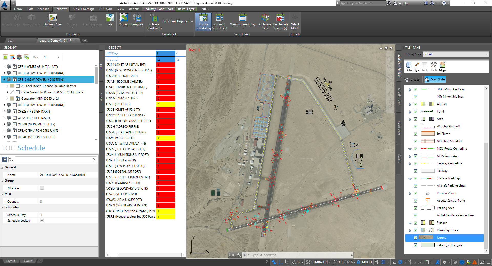
Task: Click the yellow XFSBL (BILLETING) schedule cell
Action: click(x=166, y=104)
